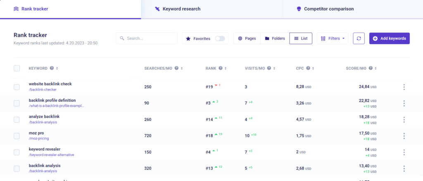Viewport: 423px width, 181px height.
Task: Open /backlink-analysis link under analyze backlink
Action: [43, 122]
